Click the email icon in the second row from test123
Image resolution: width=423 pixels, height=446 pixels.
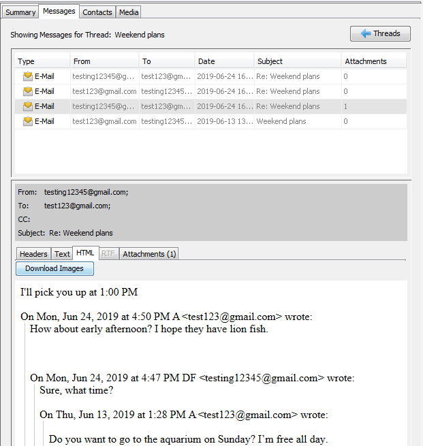click(x=28, y=91)
